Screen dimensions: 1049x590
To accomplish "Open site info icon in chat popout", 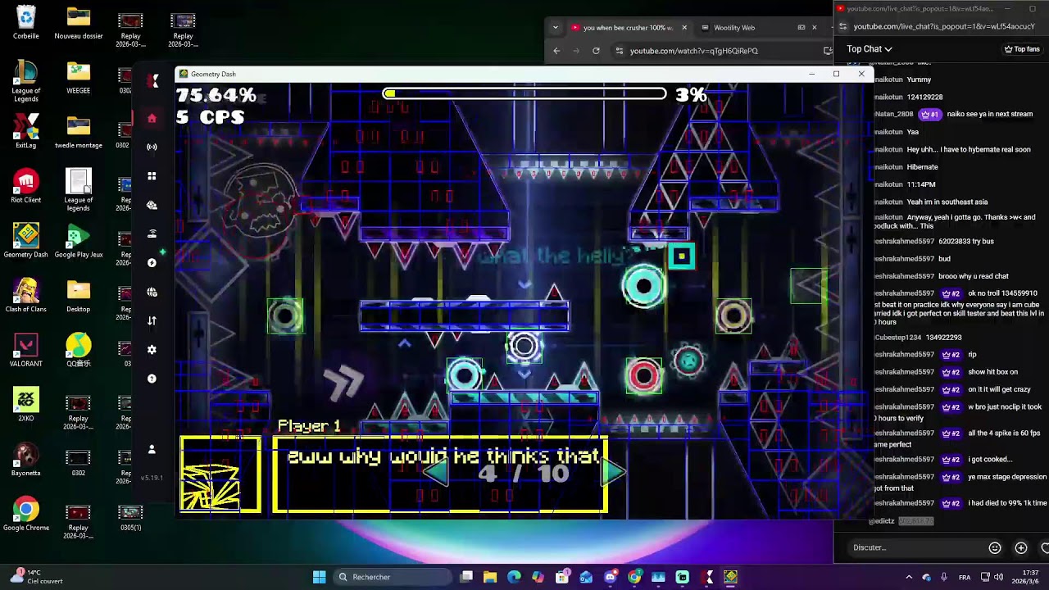I will (x=842, y=26).
